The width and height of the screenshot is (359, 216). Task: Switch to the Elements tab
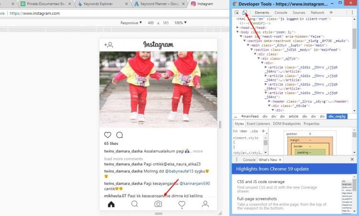pyautogui.click(x=262, y=12)
